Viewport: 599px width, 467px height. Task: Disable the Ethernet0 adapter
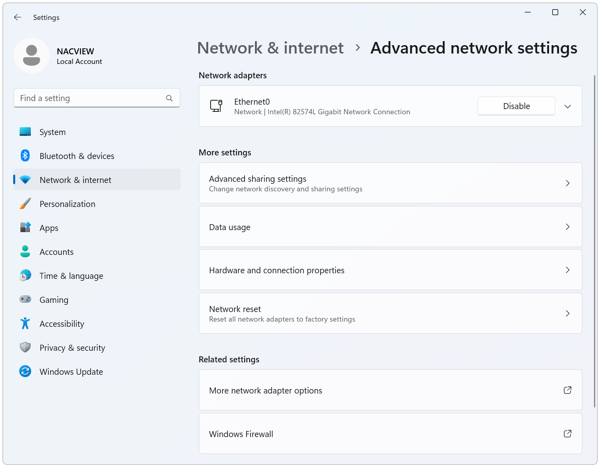[x=516, y=106]
